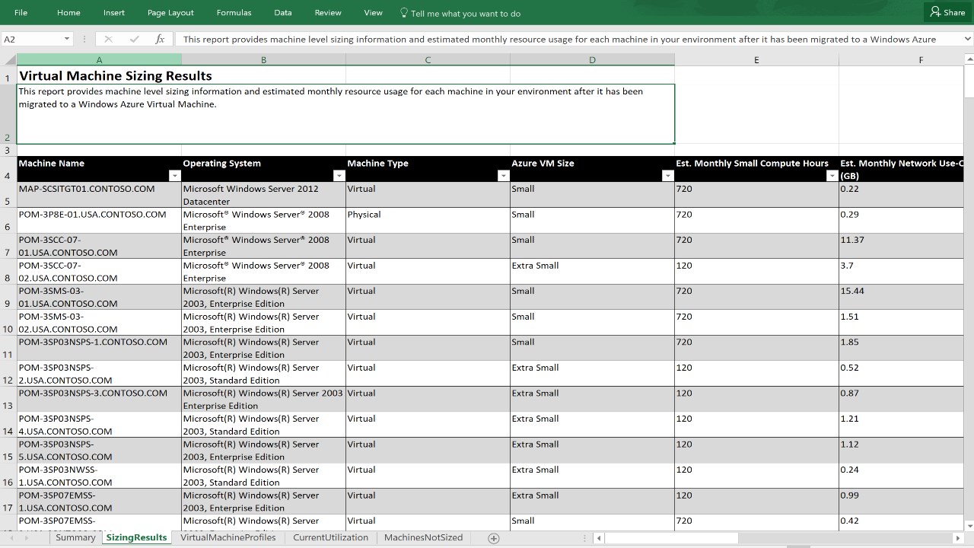Click the Share button
The height and width of the screenshot is (548, 974).
coord(947,13)
